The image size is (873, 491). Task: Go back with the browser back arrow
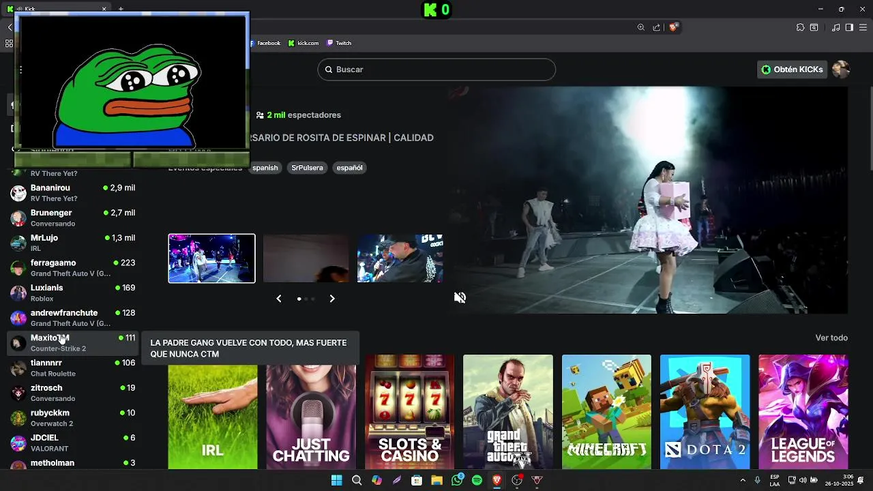[x=10, y=27]
